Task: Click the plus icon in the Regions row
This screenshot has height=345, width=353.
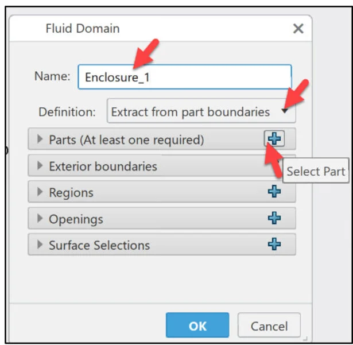Action: (274, 192)
